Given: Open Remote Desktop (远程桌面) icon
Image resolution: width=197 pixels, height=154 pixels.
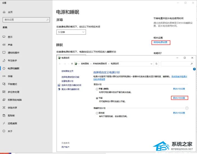Looking at the screenshot, I should (4, 123).
